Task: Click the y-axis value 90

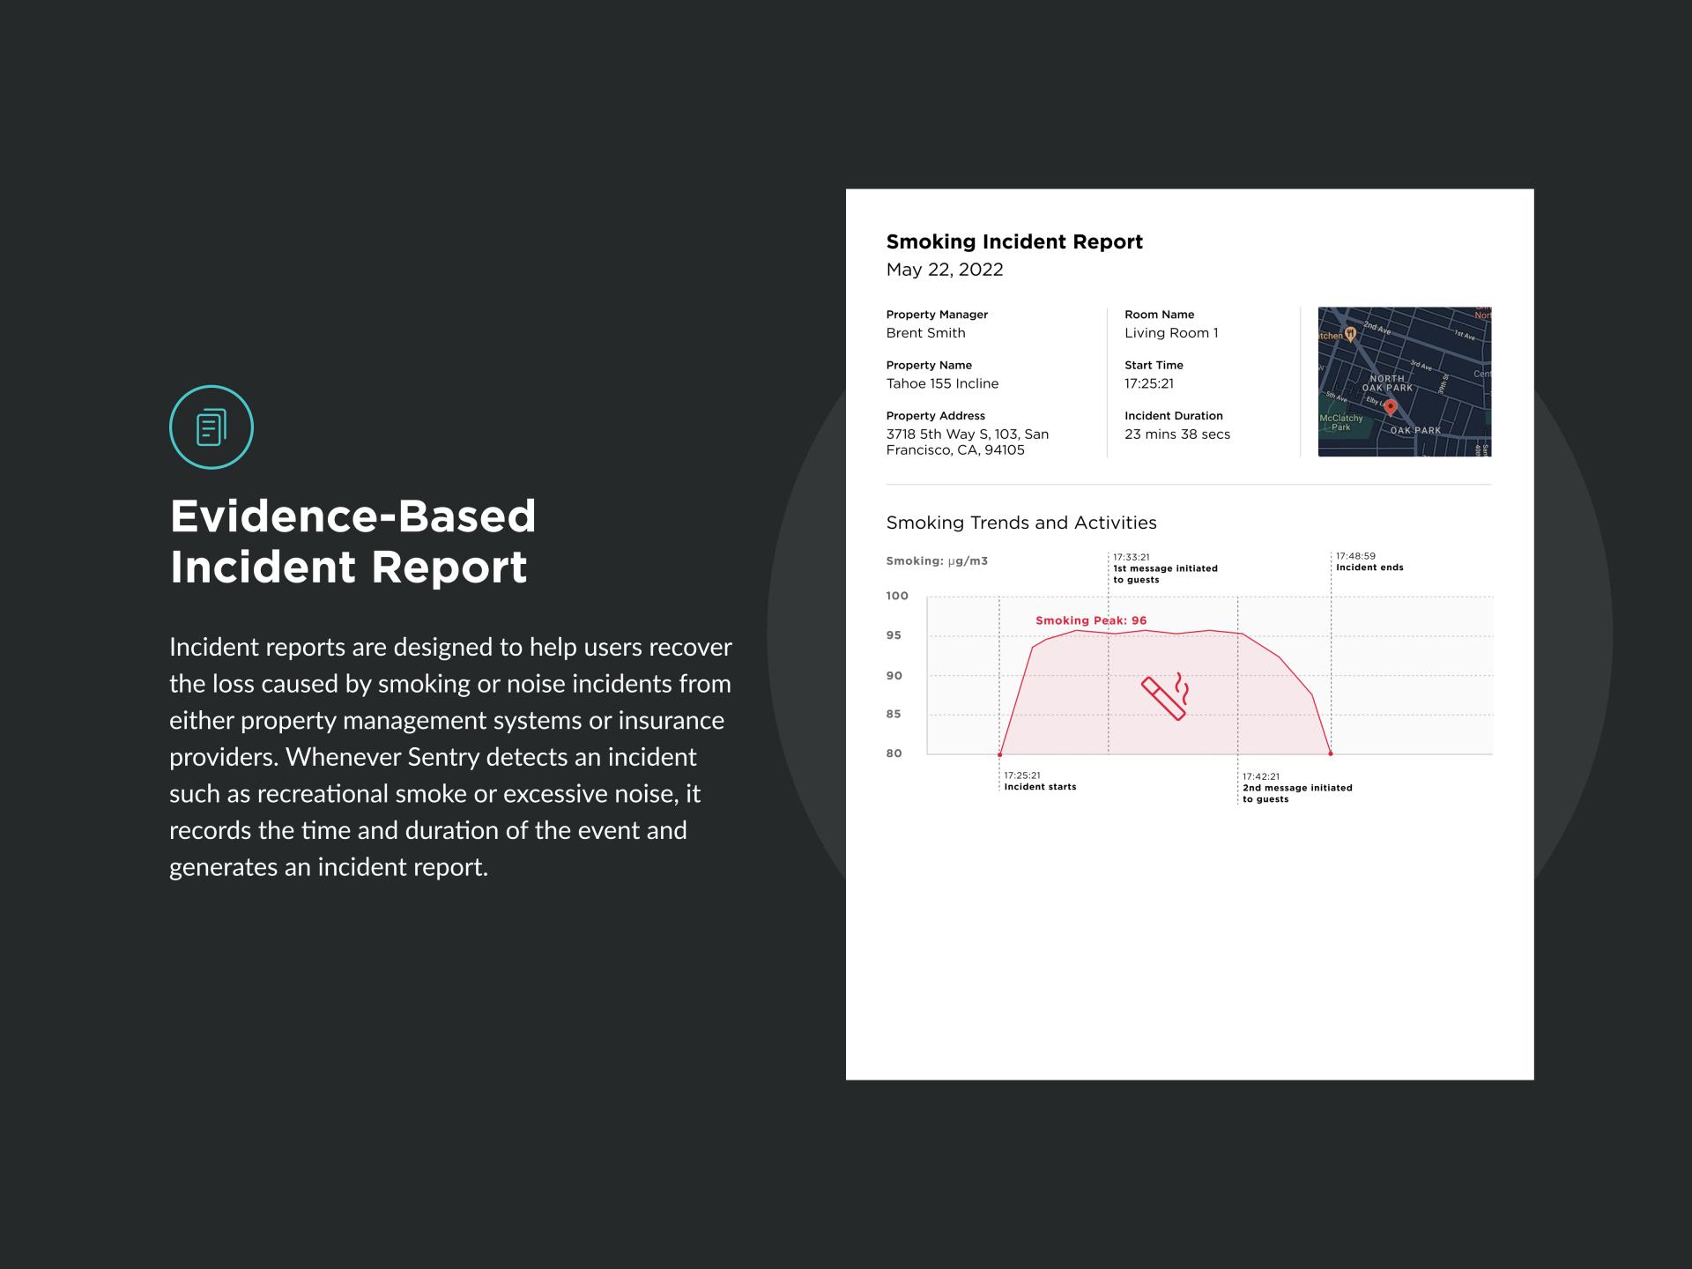Action: [894, 676]
